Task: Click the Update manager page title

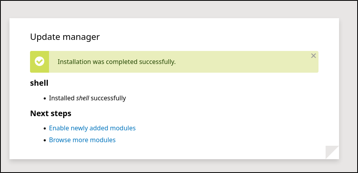Action: [65, 37]
